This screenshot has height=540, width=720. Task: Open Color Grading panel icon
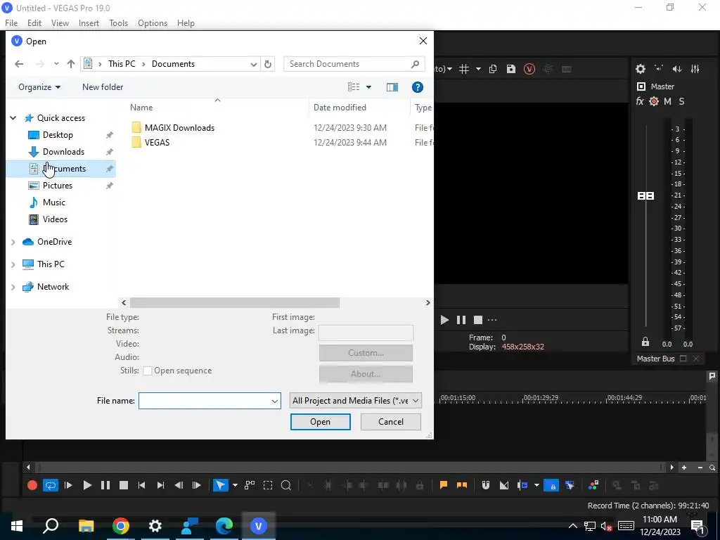click(x=593, y=485)
